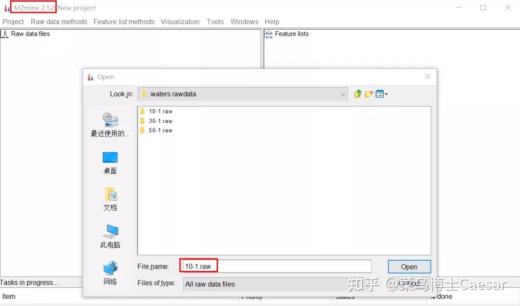The height and width of the screenshot is (306, 520).
Task: Open the Look in dropdown
Action: tap(343, 94)
